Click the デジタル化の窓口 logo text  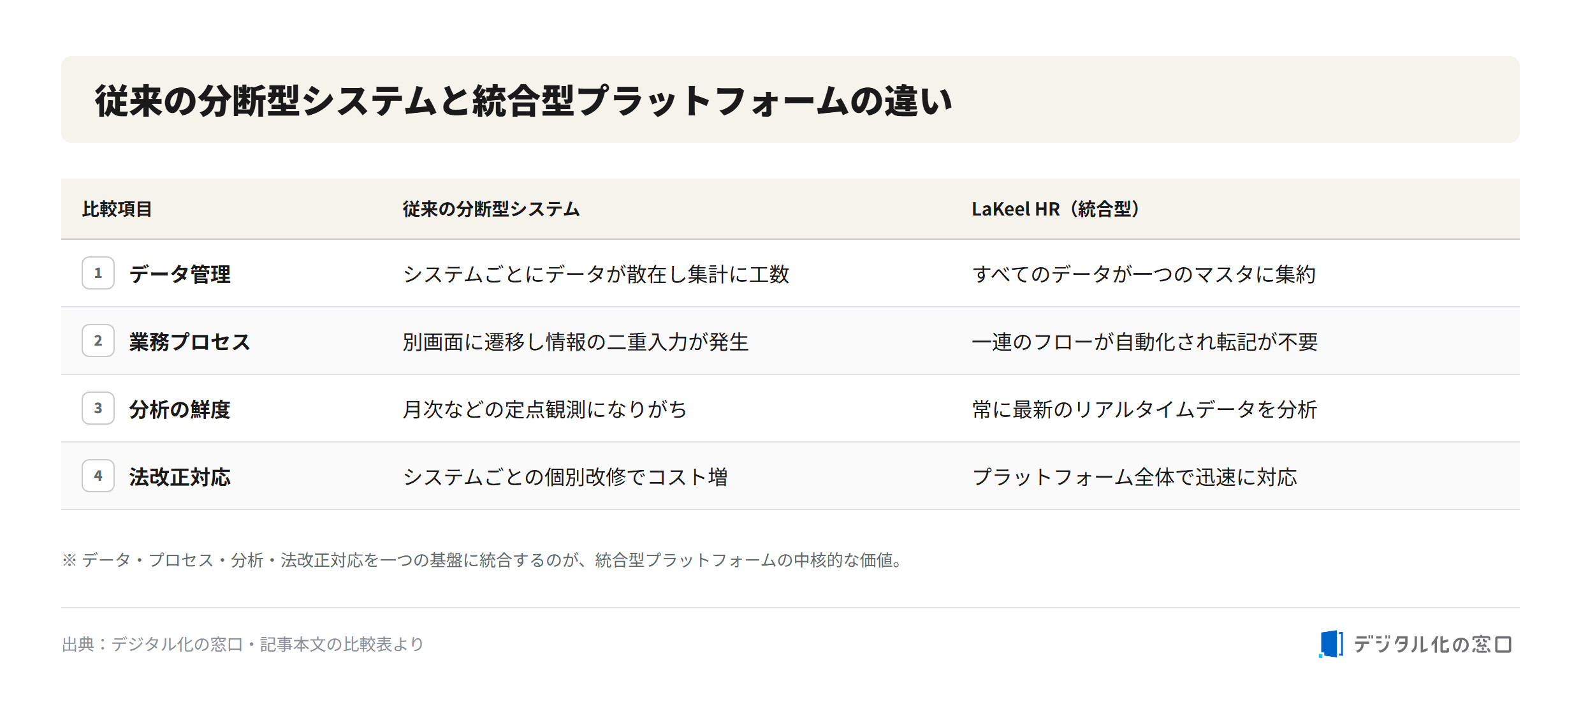tap(1432, 645)
